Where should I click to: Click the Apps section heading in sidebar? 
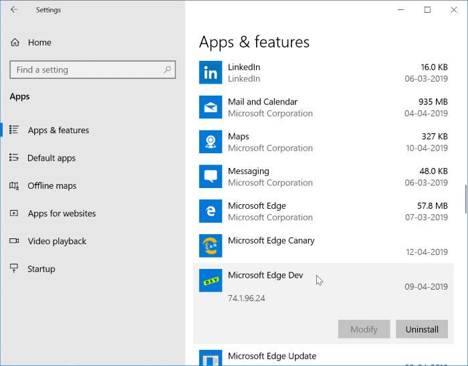click(19, 96)
